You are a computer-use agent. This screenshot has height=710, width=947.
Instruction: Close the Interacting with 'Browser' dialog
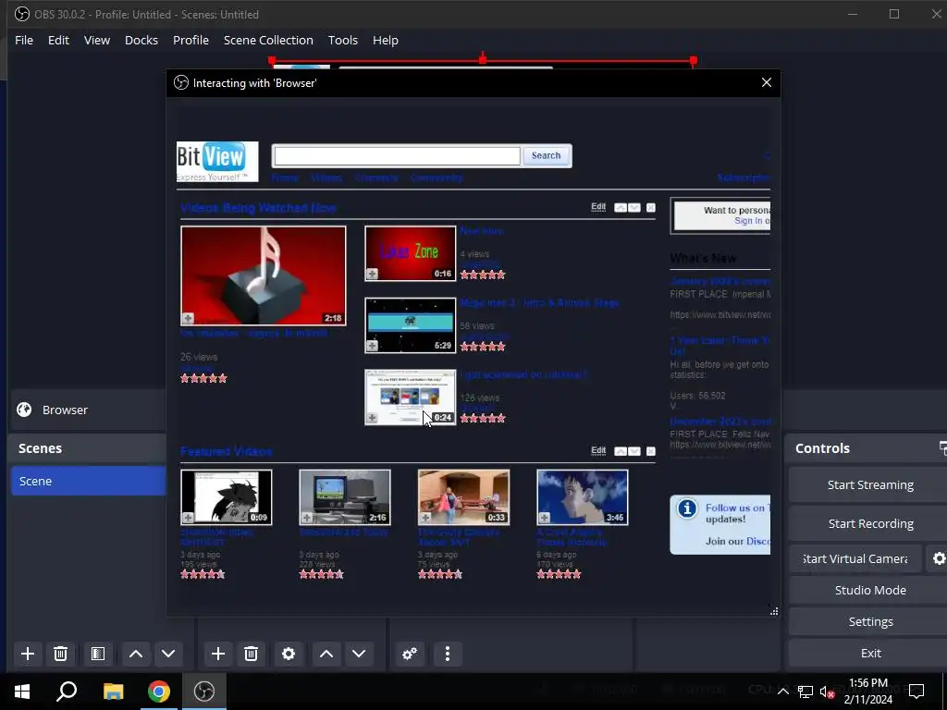click(767, 82)
